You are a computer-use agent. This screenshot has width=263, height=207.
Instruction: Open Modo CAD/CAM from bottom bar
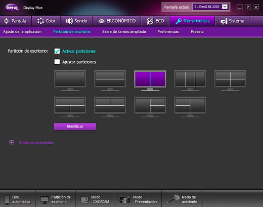coord(95,199)
